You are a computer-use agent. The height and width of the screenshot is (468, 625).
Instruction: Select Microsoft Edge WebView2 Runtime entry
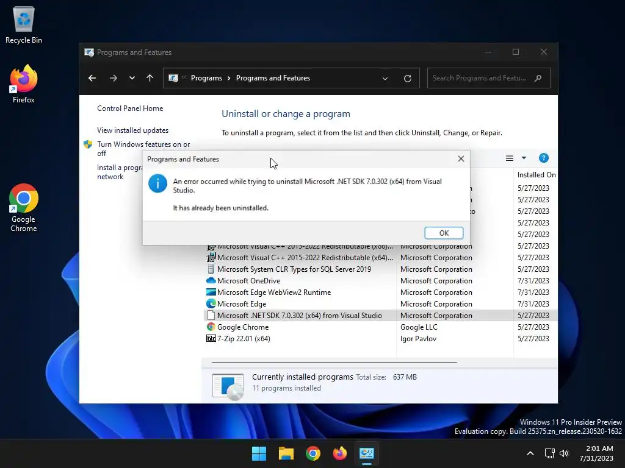pos(381,292)
